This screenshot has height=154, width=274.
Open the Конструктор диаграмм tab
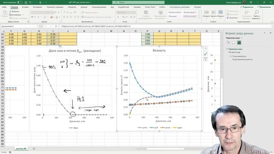click(180, 7)
